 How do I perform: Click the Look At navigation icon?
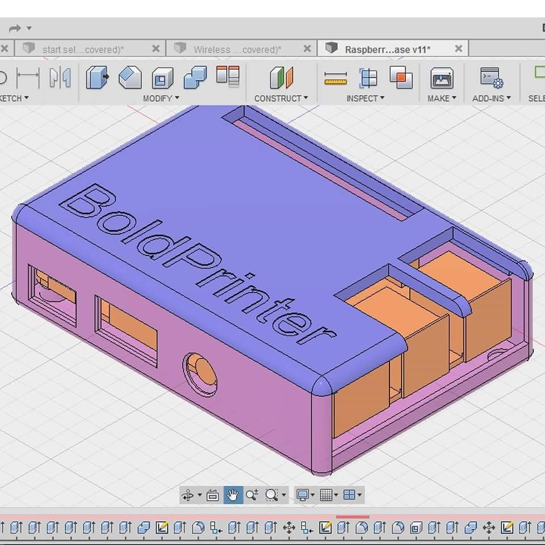pos(213,495)
